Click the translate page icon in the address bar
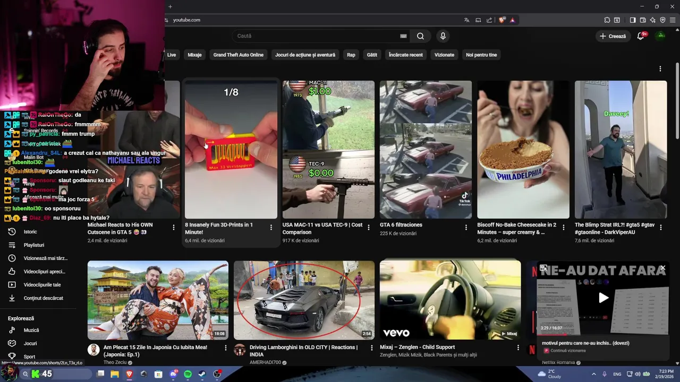The image size is (680, 382). pos(466,20)
